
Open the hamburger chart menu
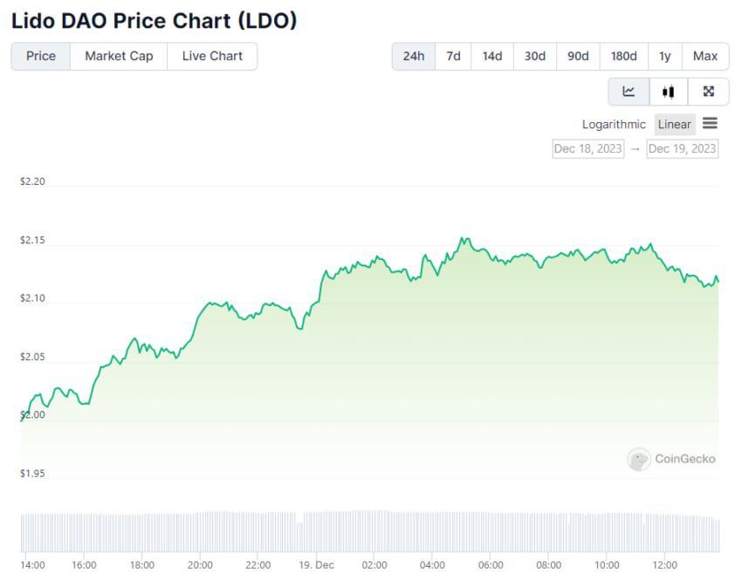pos(710,124)
